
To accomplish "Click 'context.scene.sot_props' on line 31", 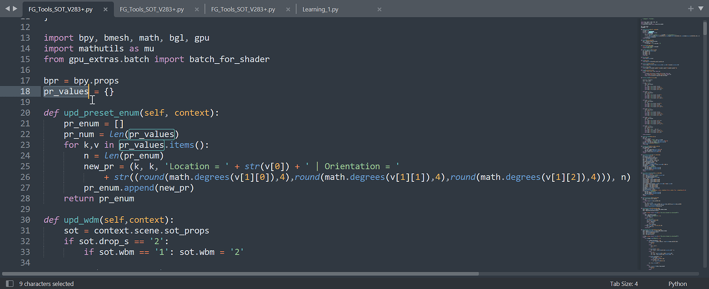I will coord(152,231).
